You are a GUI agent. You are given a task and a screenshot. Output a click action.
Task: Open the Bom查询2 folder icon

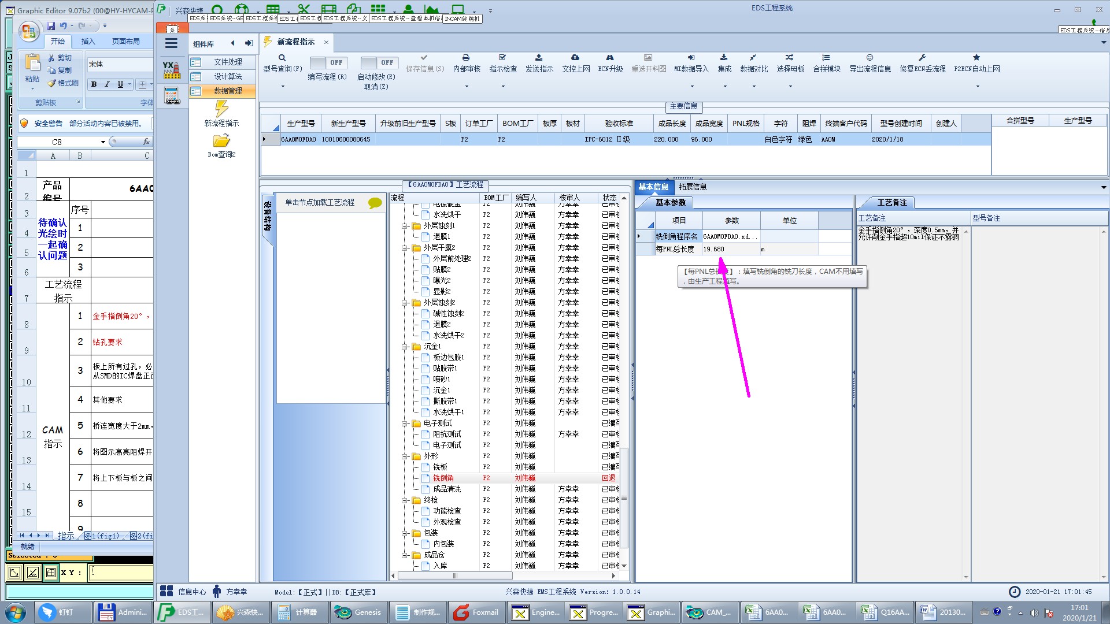pos(221,140)
